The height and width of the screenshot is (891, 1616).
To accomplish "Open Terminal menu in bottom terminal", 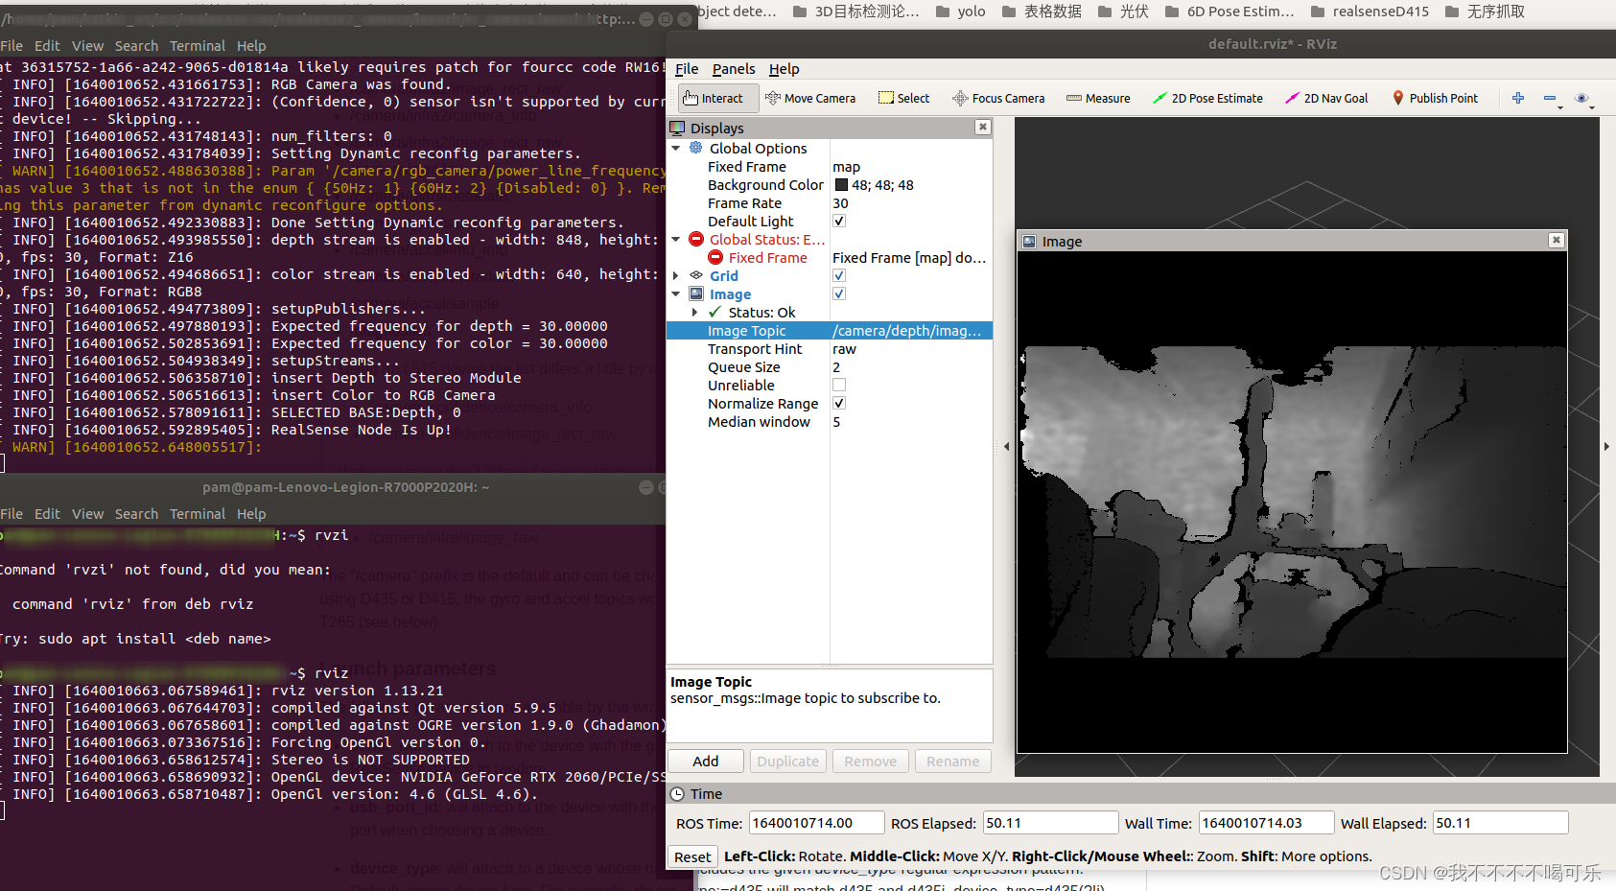I will [198, 514].
